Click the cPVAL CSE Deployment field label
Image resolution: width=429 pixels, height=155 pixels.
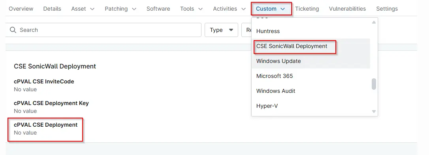46,125
